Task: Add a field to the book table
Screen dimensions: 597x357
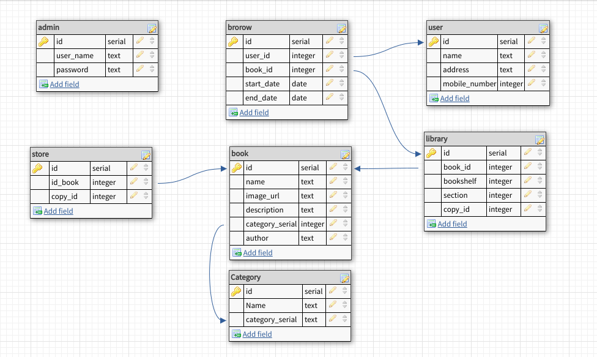Action: coord(258,253)
